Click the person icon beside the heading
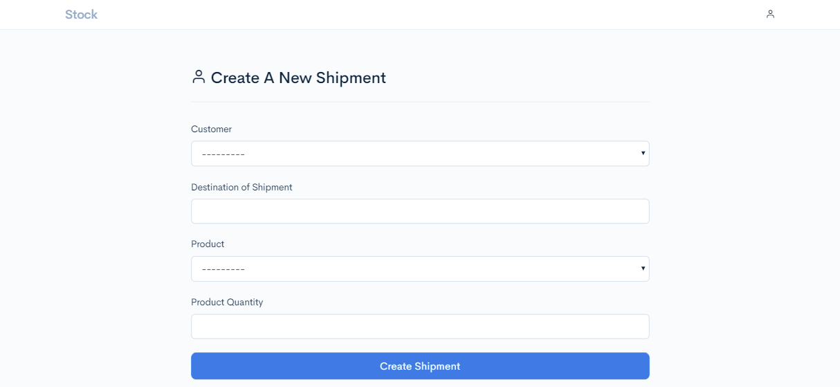This screenshot has width=840, height=387. pos(199,77)
